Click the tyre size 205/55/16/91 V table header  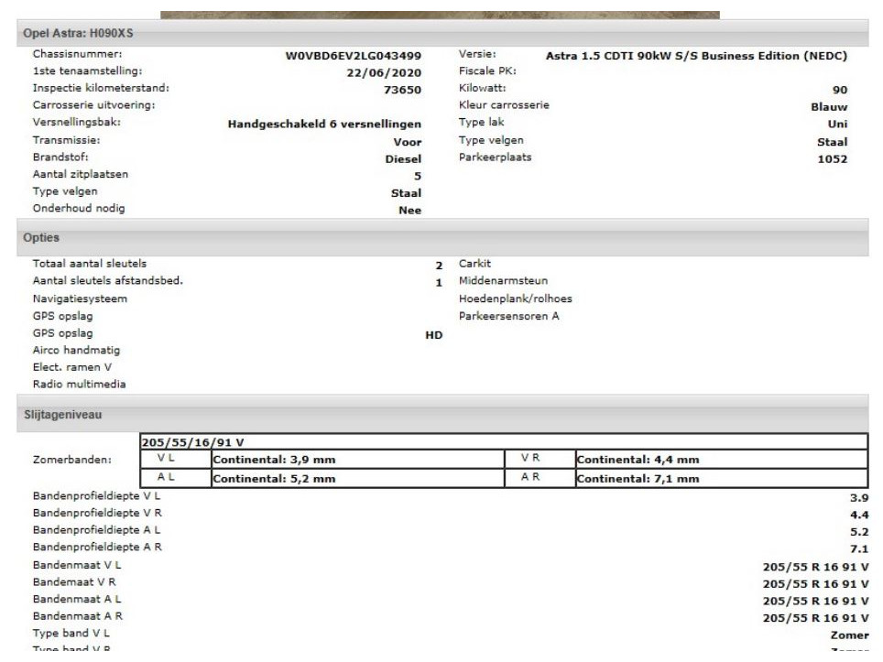click(191, 442)
